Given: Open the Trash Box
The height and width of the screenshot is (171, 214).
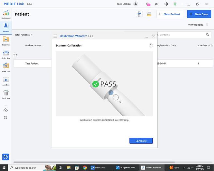Looking at the screenshot, I should click(6, 94).
